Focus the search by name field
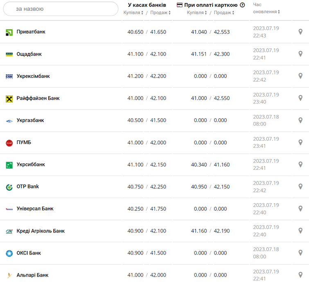309x282 pixels. [x=61, y=9]
